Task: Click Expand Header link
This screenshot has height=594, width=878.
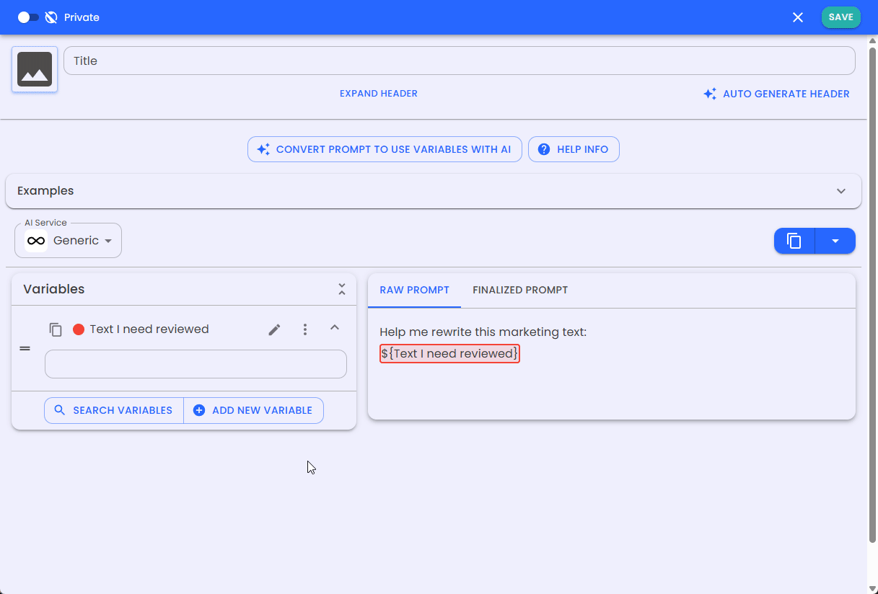Action: 379,94
